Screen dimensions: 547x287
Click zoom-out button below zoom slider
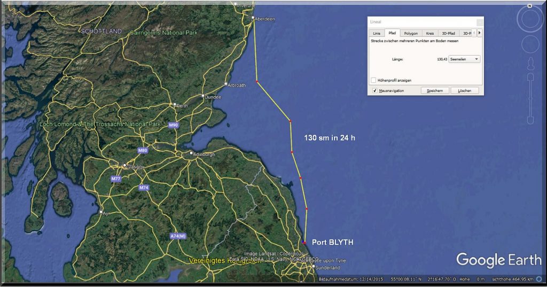pos(530,120)
